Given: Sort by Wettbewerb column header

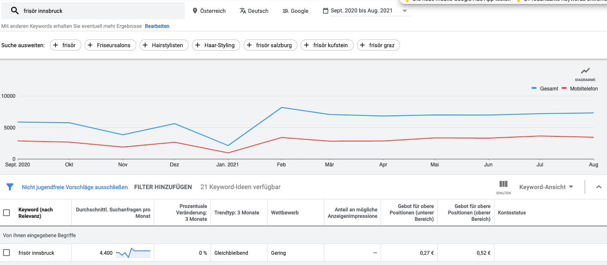Looking at the screenshot, I should tap(285, 213).
